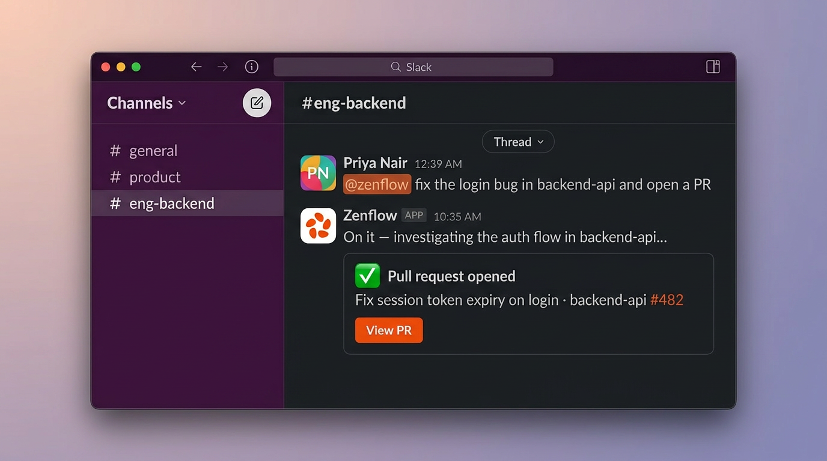Toggle the sidebar panel icon at top right

click(x=713, y=67)
